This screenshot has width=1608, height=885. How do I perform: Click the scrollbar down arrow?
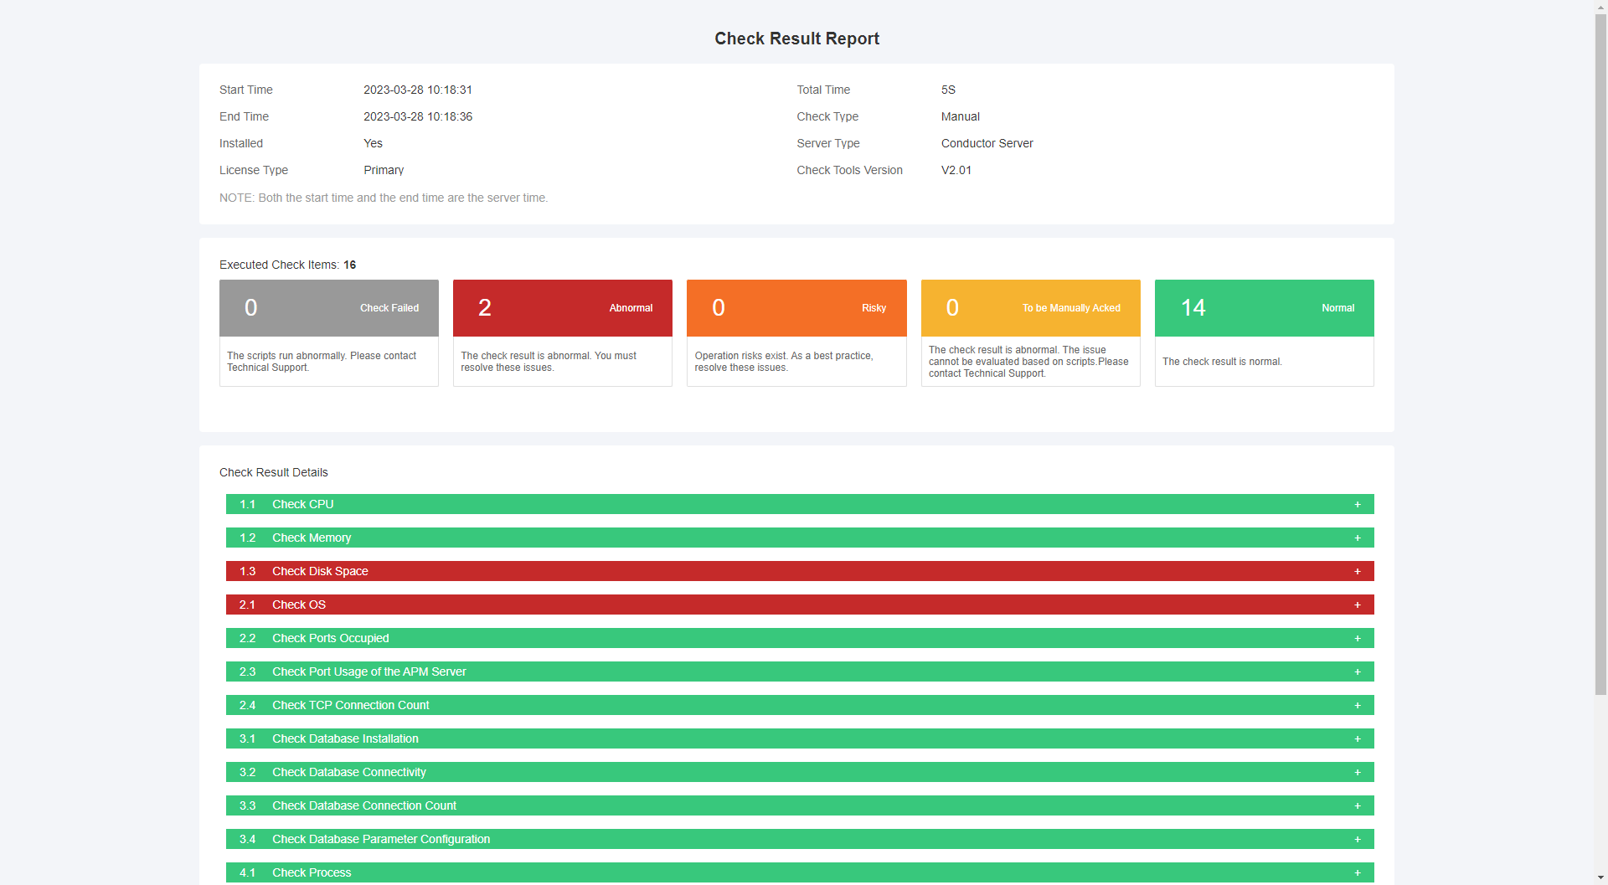[1600, 878]
